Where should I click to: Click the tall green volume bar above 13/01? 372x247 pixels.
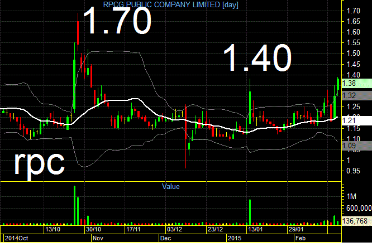[250, 212]
